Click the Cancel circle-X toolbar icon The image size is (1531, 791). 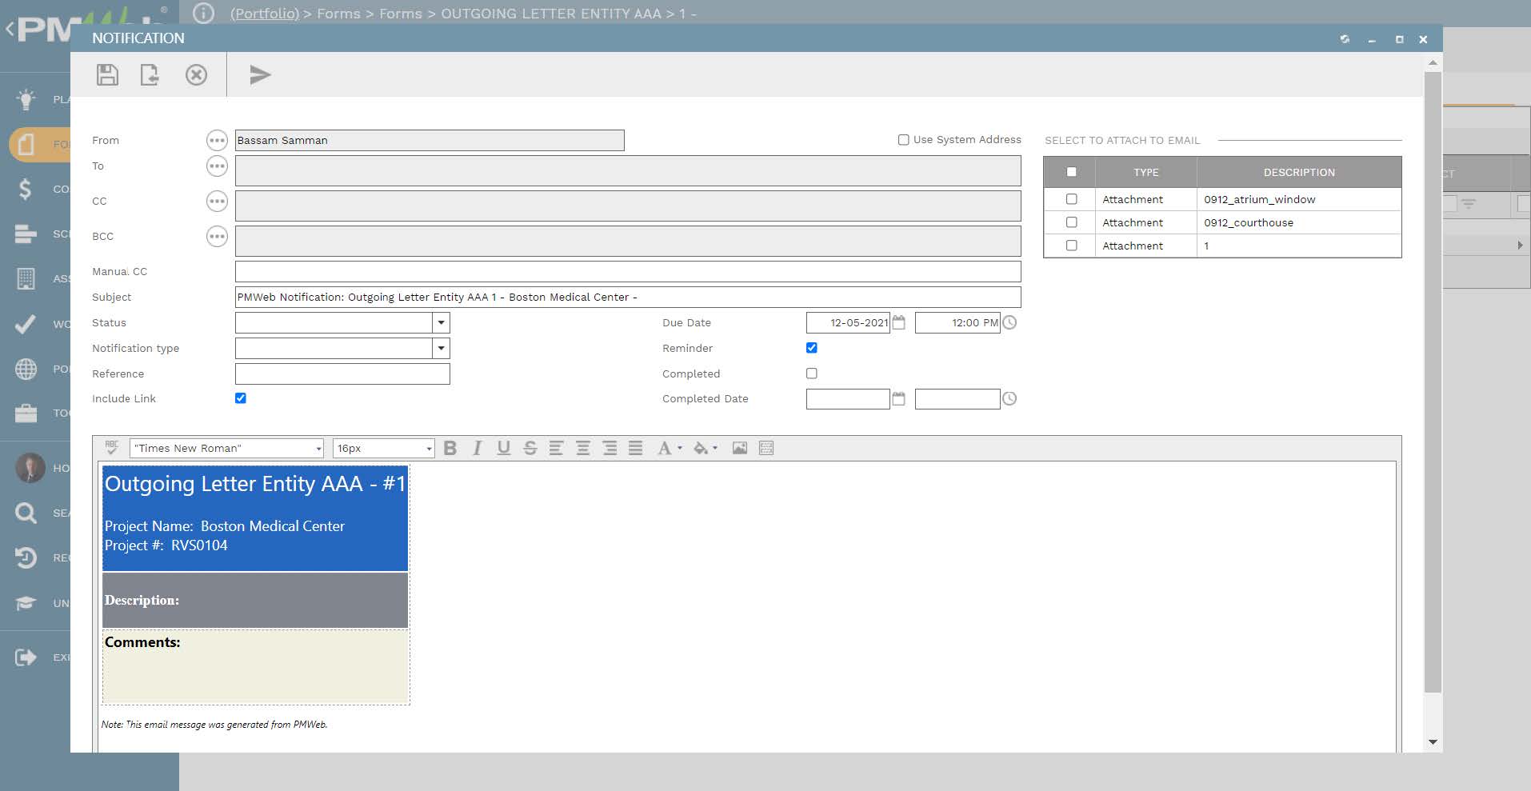click(x=196, y=75)
